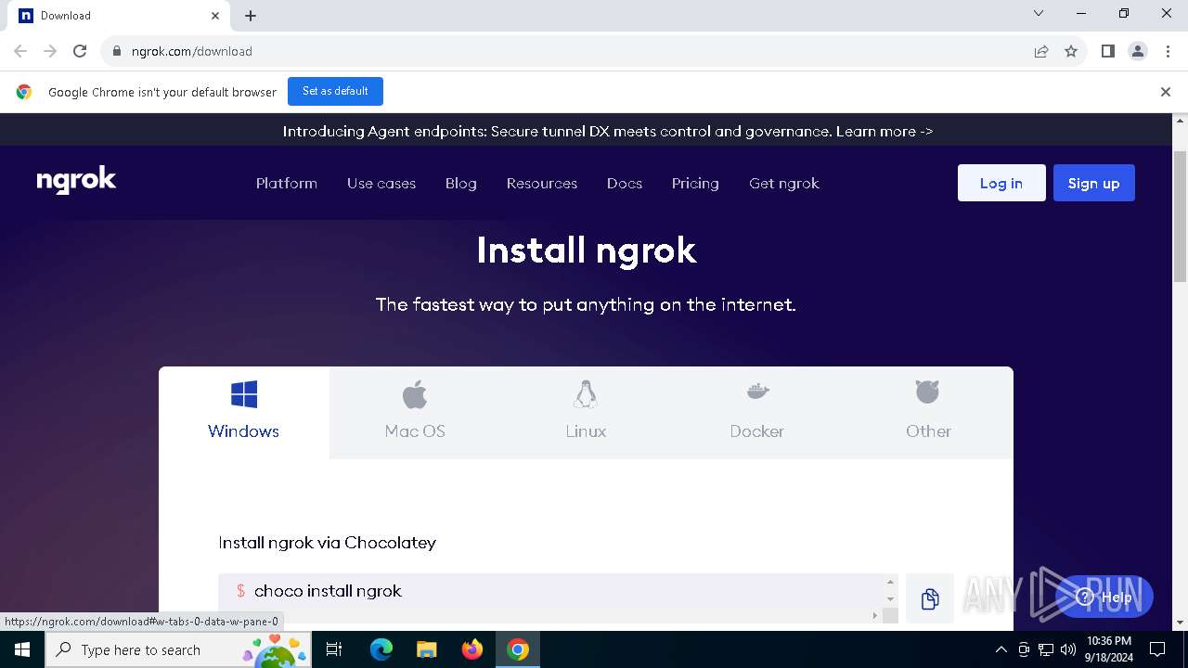Open Task View on the taskbar
1188x668 pixels.
point(335,649)
